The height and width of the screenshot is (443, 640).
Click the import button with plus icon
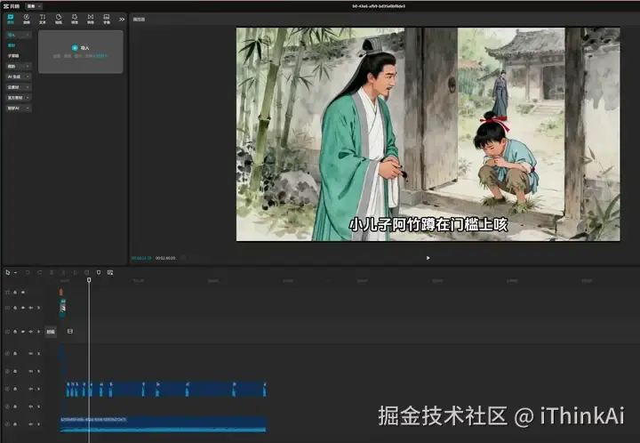tap(80, 48)
